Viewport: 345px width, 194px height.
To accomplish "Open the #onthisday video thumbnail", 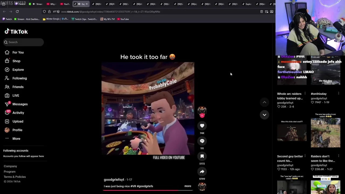I will [325, 71].
